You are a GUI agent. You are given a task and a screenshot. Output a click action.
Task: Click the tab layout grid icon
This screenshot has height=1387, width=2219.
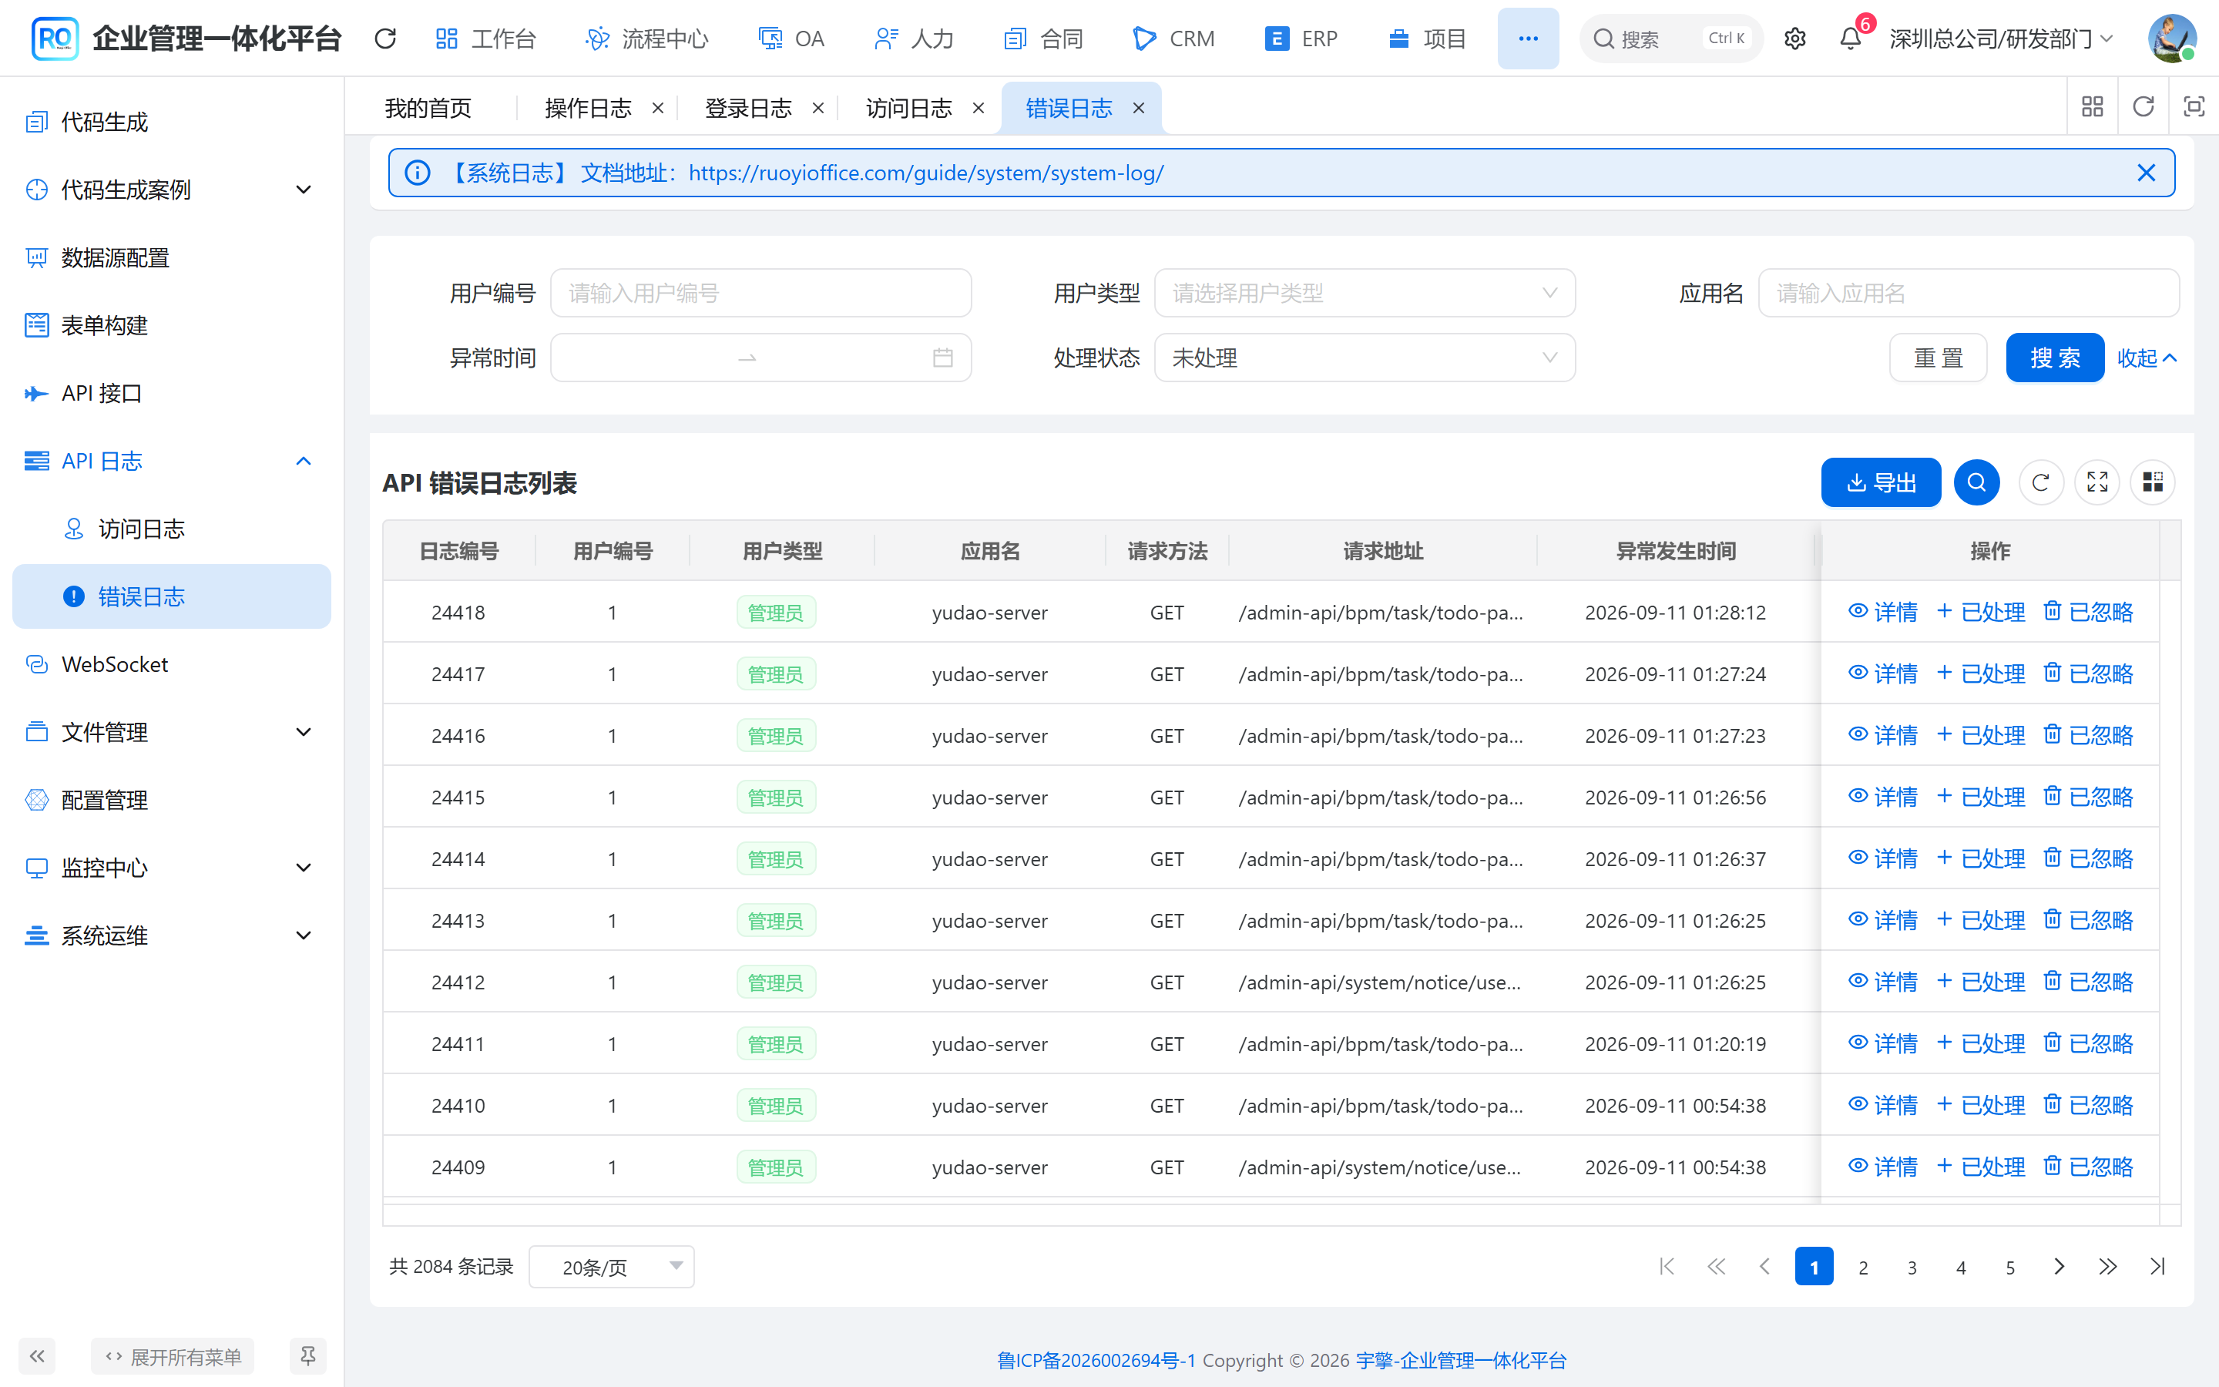point(2093,107)
